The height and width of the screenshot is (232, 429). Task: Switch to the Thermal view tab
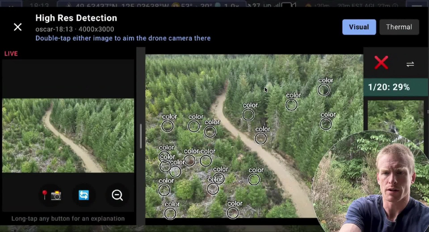(399, 27)
